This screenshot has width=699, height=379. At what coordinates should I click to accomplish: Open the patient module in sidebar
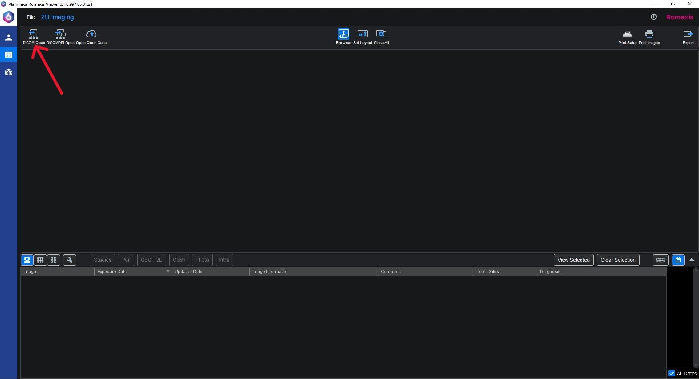9,37
